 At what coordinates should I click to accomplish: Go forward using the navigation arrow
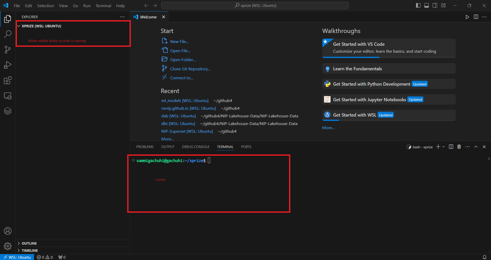(155, 5)
